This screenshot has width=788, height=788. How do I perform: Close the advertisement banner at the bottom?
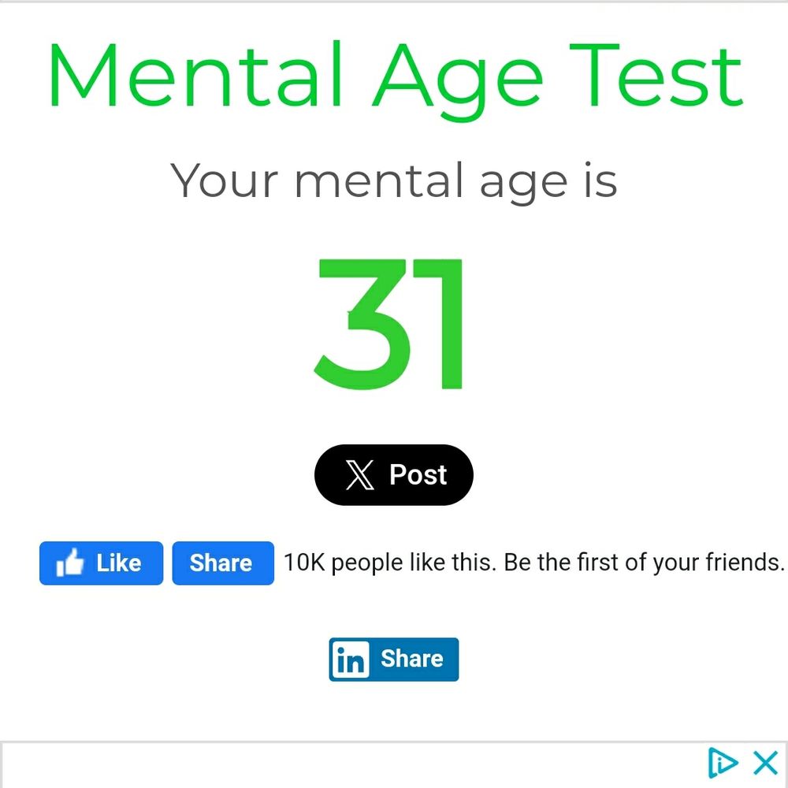pyautogui.click(x=765, y=762)
